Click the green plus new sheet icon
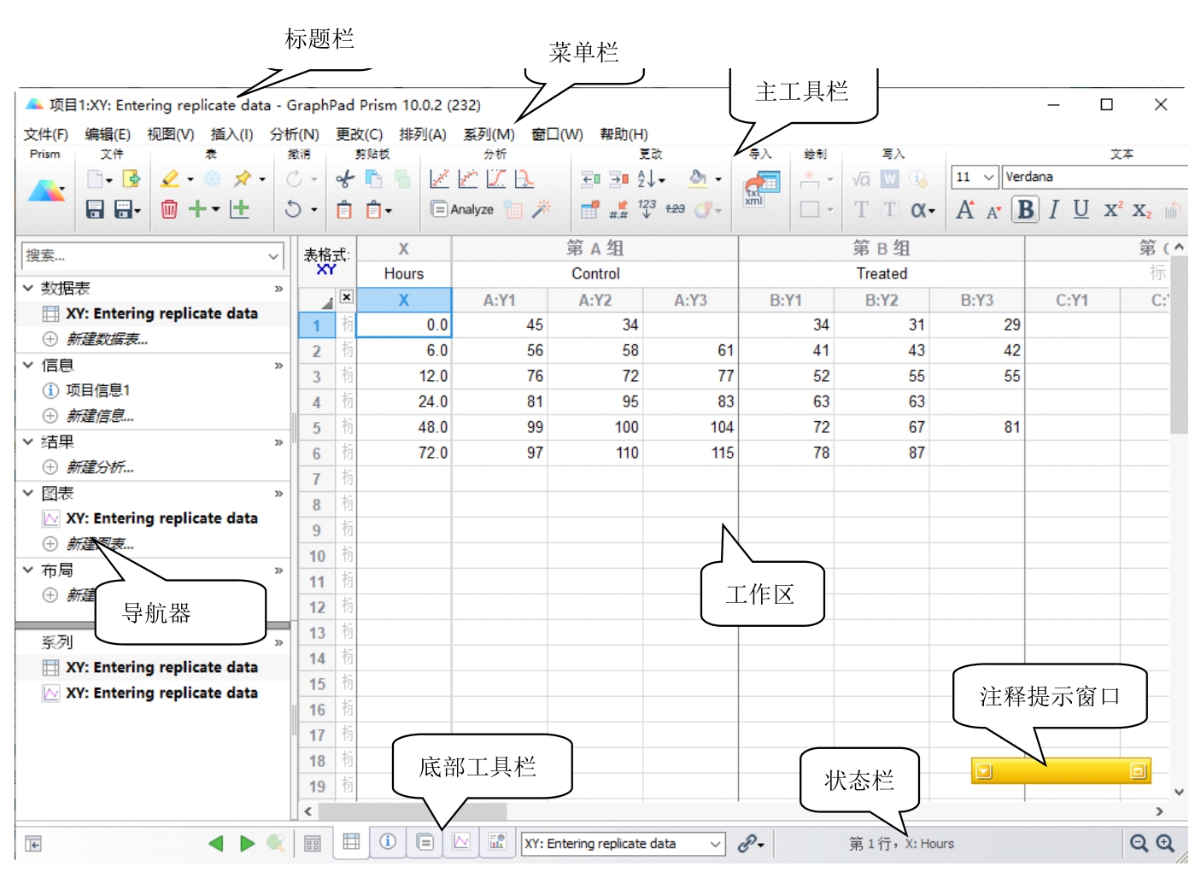This screenshot has width=1201, height=872. [x=197, y=209]
